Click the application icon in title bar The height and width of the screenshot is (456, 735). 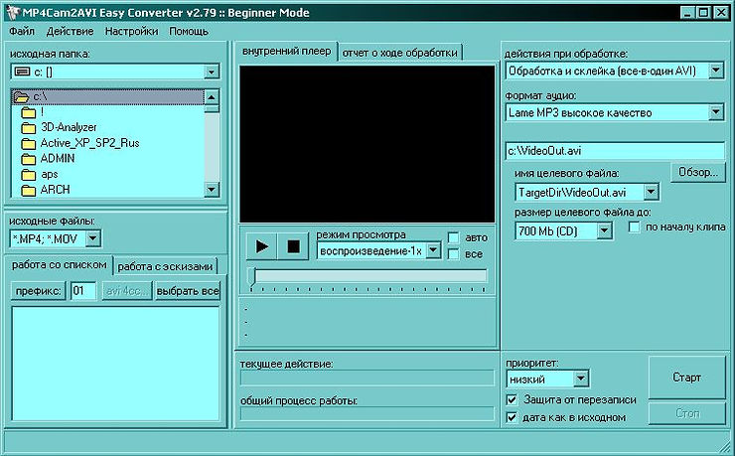click(x=12, y=12)
